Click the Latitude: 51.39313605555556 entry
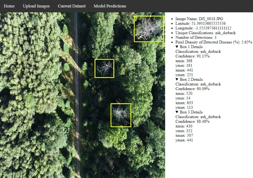This screenshot has height=178, width=253. click(x=201, y=23)
